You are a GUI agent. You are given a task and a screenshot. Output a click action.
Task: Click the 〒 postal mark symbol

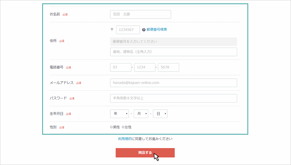pyautogui.click(x=112, y=30)
